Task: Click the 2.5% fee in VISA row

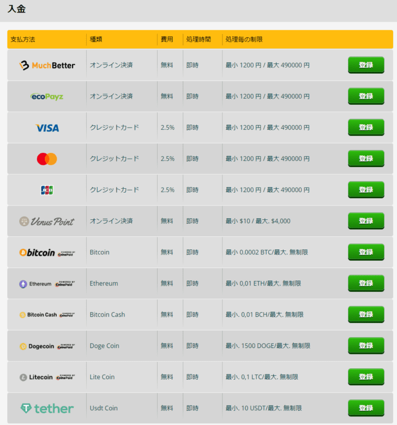Action: (167, 127)
